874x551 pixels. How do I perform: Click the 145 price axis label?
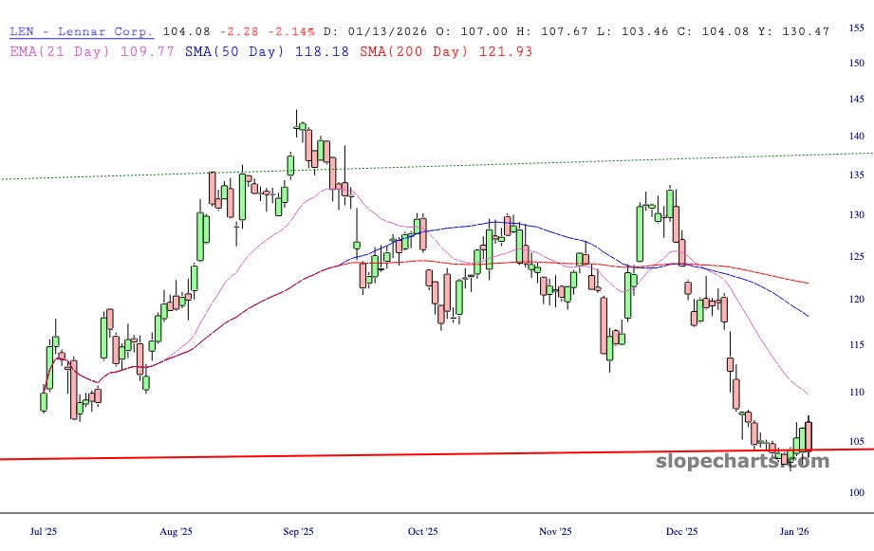[x=856, y=100]
